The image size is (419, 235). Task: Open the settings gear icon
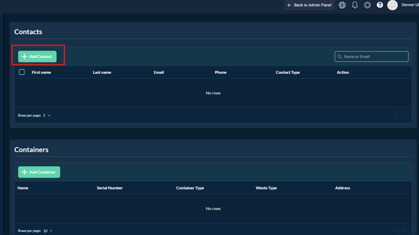368,5
